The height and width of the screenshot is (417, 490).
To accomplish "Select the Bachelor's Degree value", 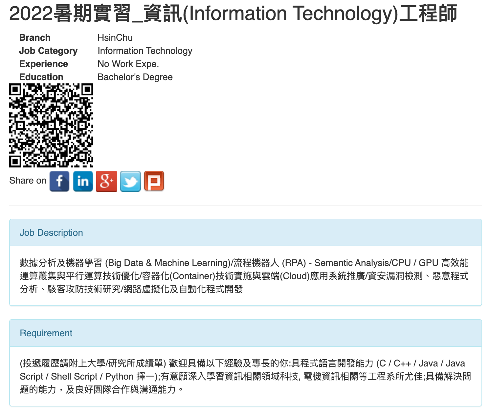I will pyautogui.click(x=135, y=77).
